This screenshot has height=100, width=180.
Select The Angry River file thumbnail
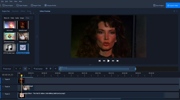pyautogui.click(x=23, y=47)
